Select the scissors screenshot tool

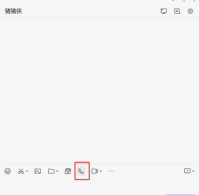click(x=21, y=171)
